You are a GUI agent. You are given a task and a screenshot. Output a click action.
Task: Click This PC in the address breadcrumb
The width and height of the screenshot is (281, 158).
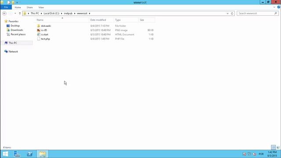point(35,14)
